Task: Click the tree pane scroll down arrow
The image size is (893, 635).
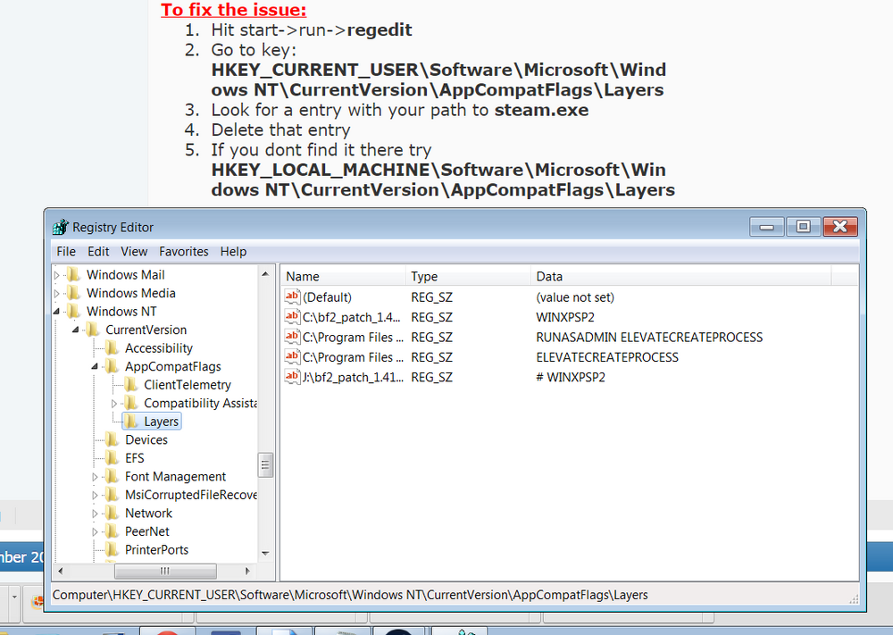Action: coord(265,553)
